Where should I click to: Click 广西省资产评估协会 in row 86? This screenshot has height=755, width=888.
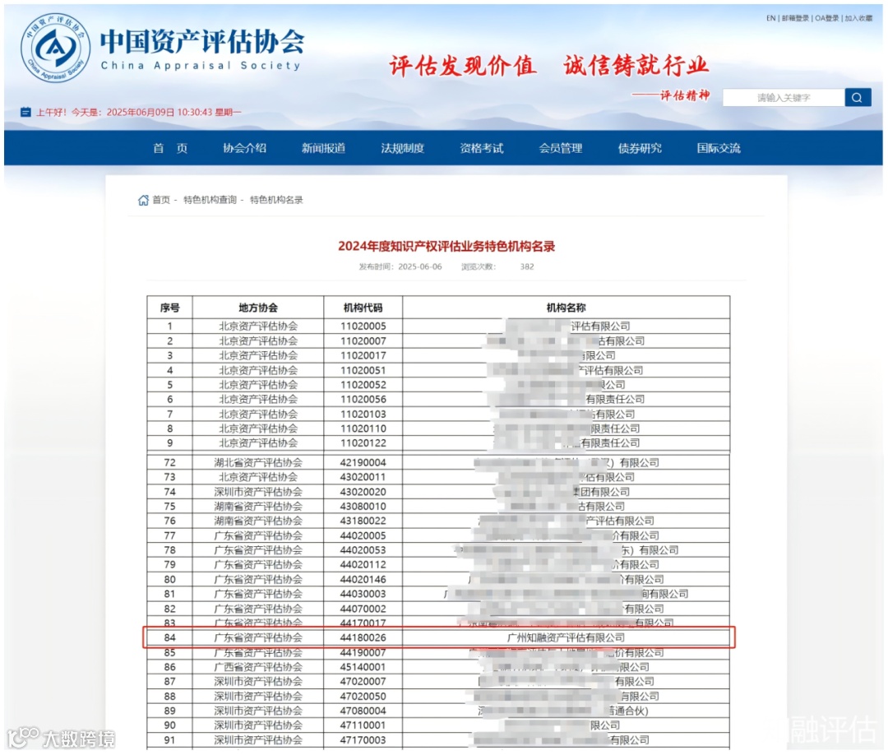(258, 667)
